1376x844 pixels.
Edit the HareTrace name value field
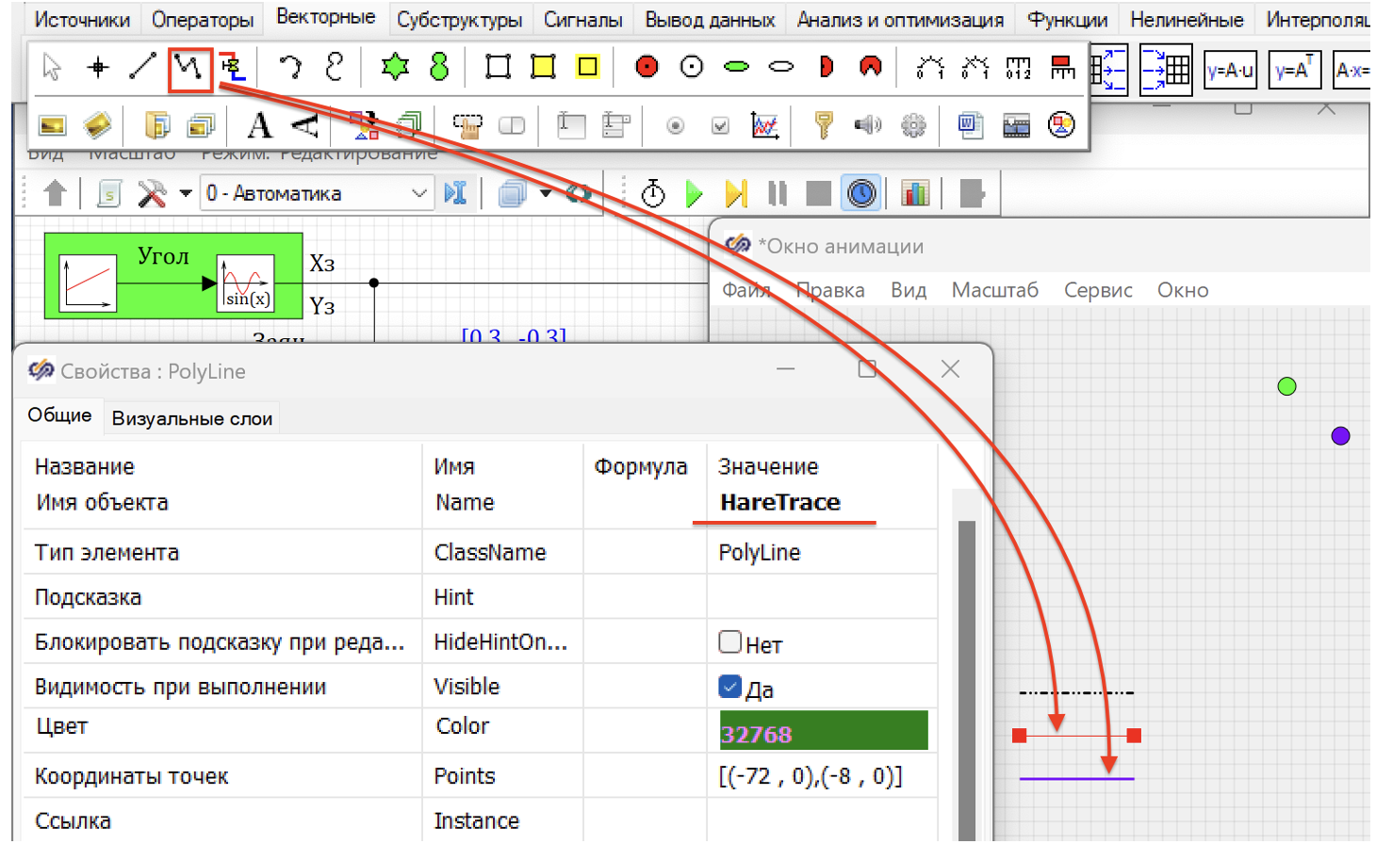[x=822, y=502]
